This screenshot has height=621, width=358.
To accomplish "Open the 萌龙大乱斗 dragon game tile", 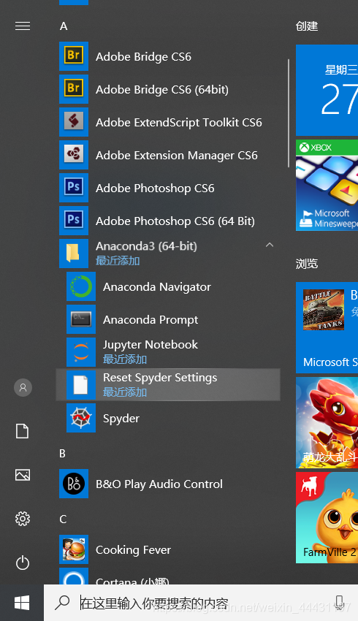I will coord(327,422).
